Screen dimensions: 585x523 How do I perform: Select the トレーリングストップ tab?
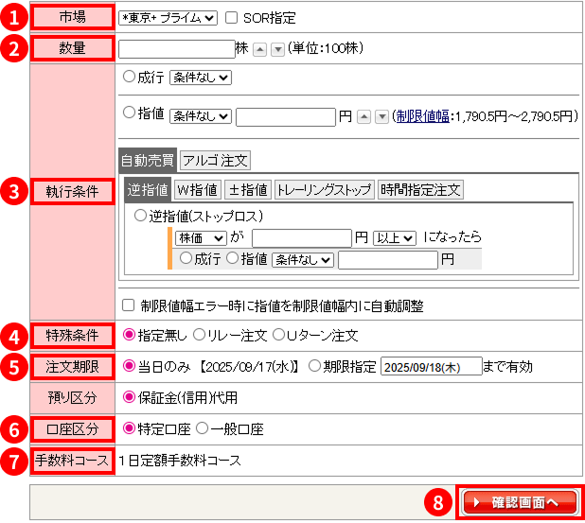click(x=324, y=189)
